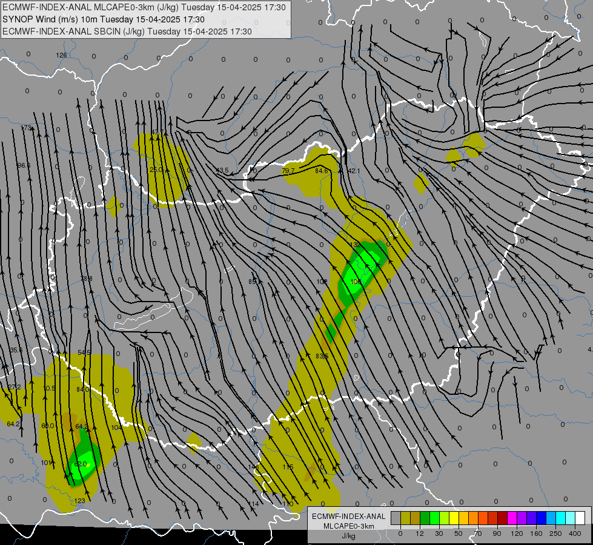This screenshot has height=545, width=593.
Task: Click the map value 78.8
Action: (86, 279)
